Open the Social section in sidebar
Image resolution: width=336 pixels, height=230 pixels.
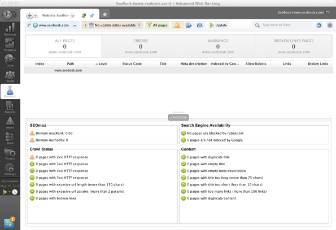coord(10,76)
